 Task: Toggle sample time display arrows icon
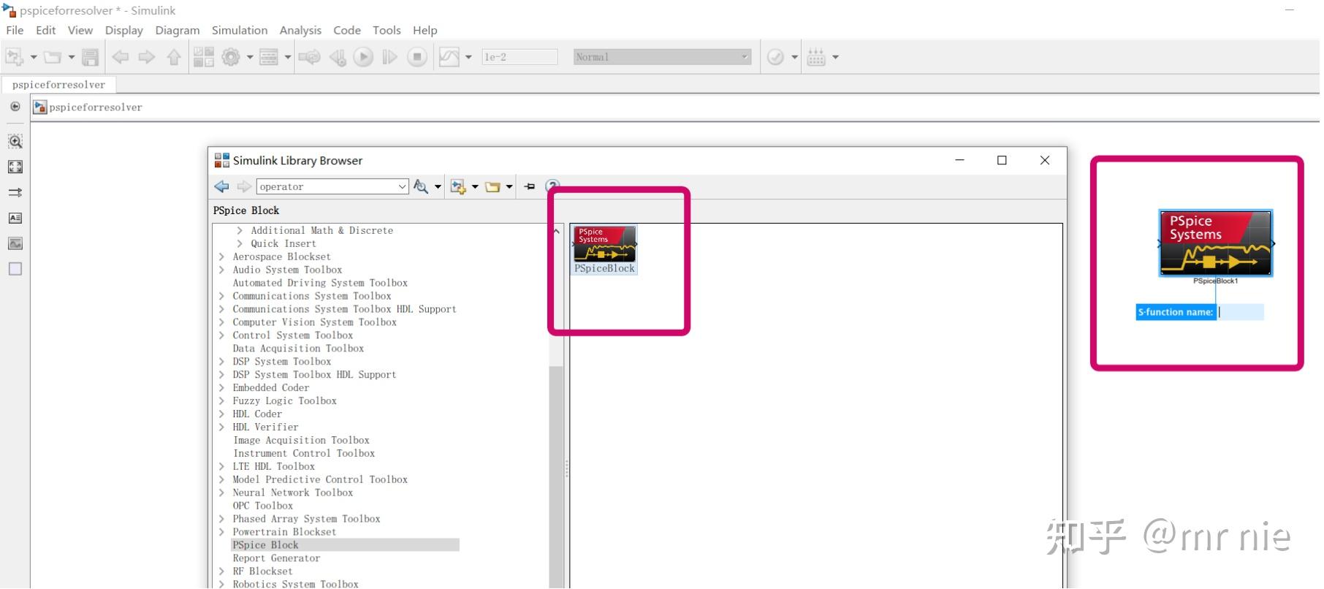click(15, 192)
